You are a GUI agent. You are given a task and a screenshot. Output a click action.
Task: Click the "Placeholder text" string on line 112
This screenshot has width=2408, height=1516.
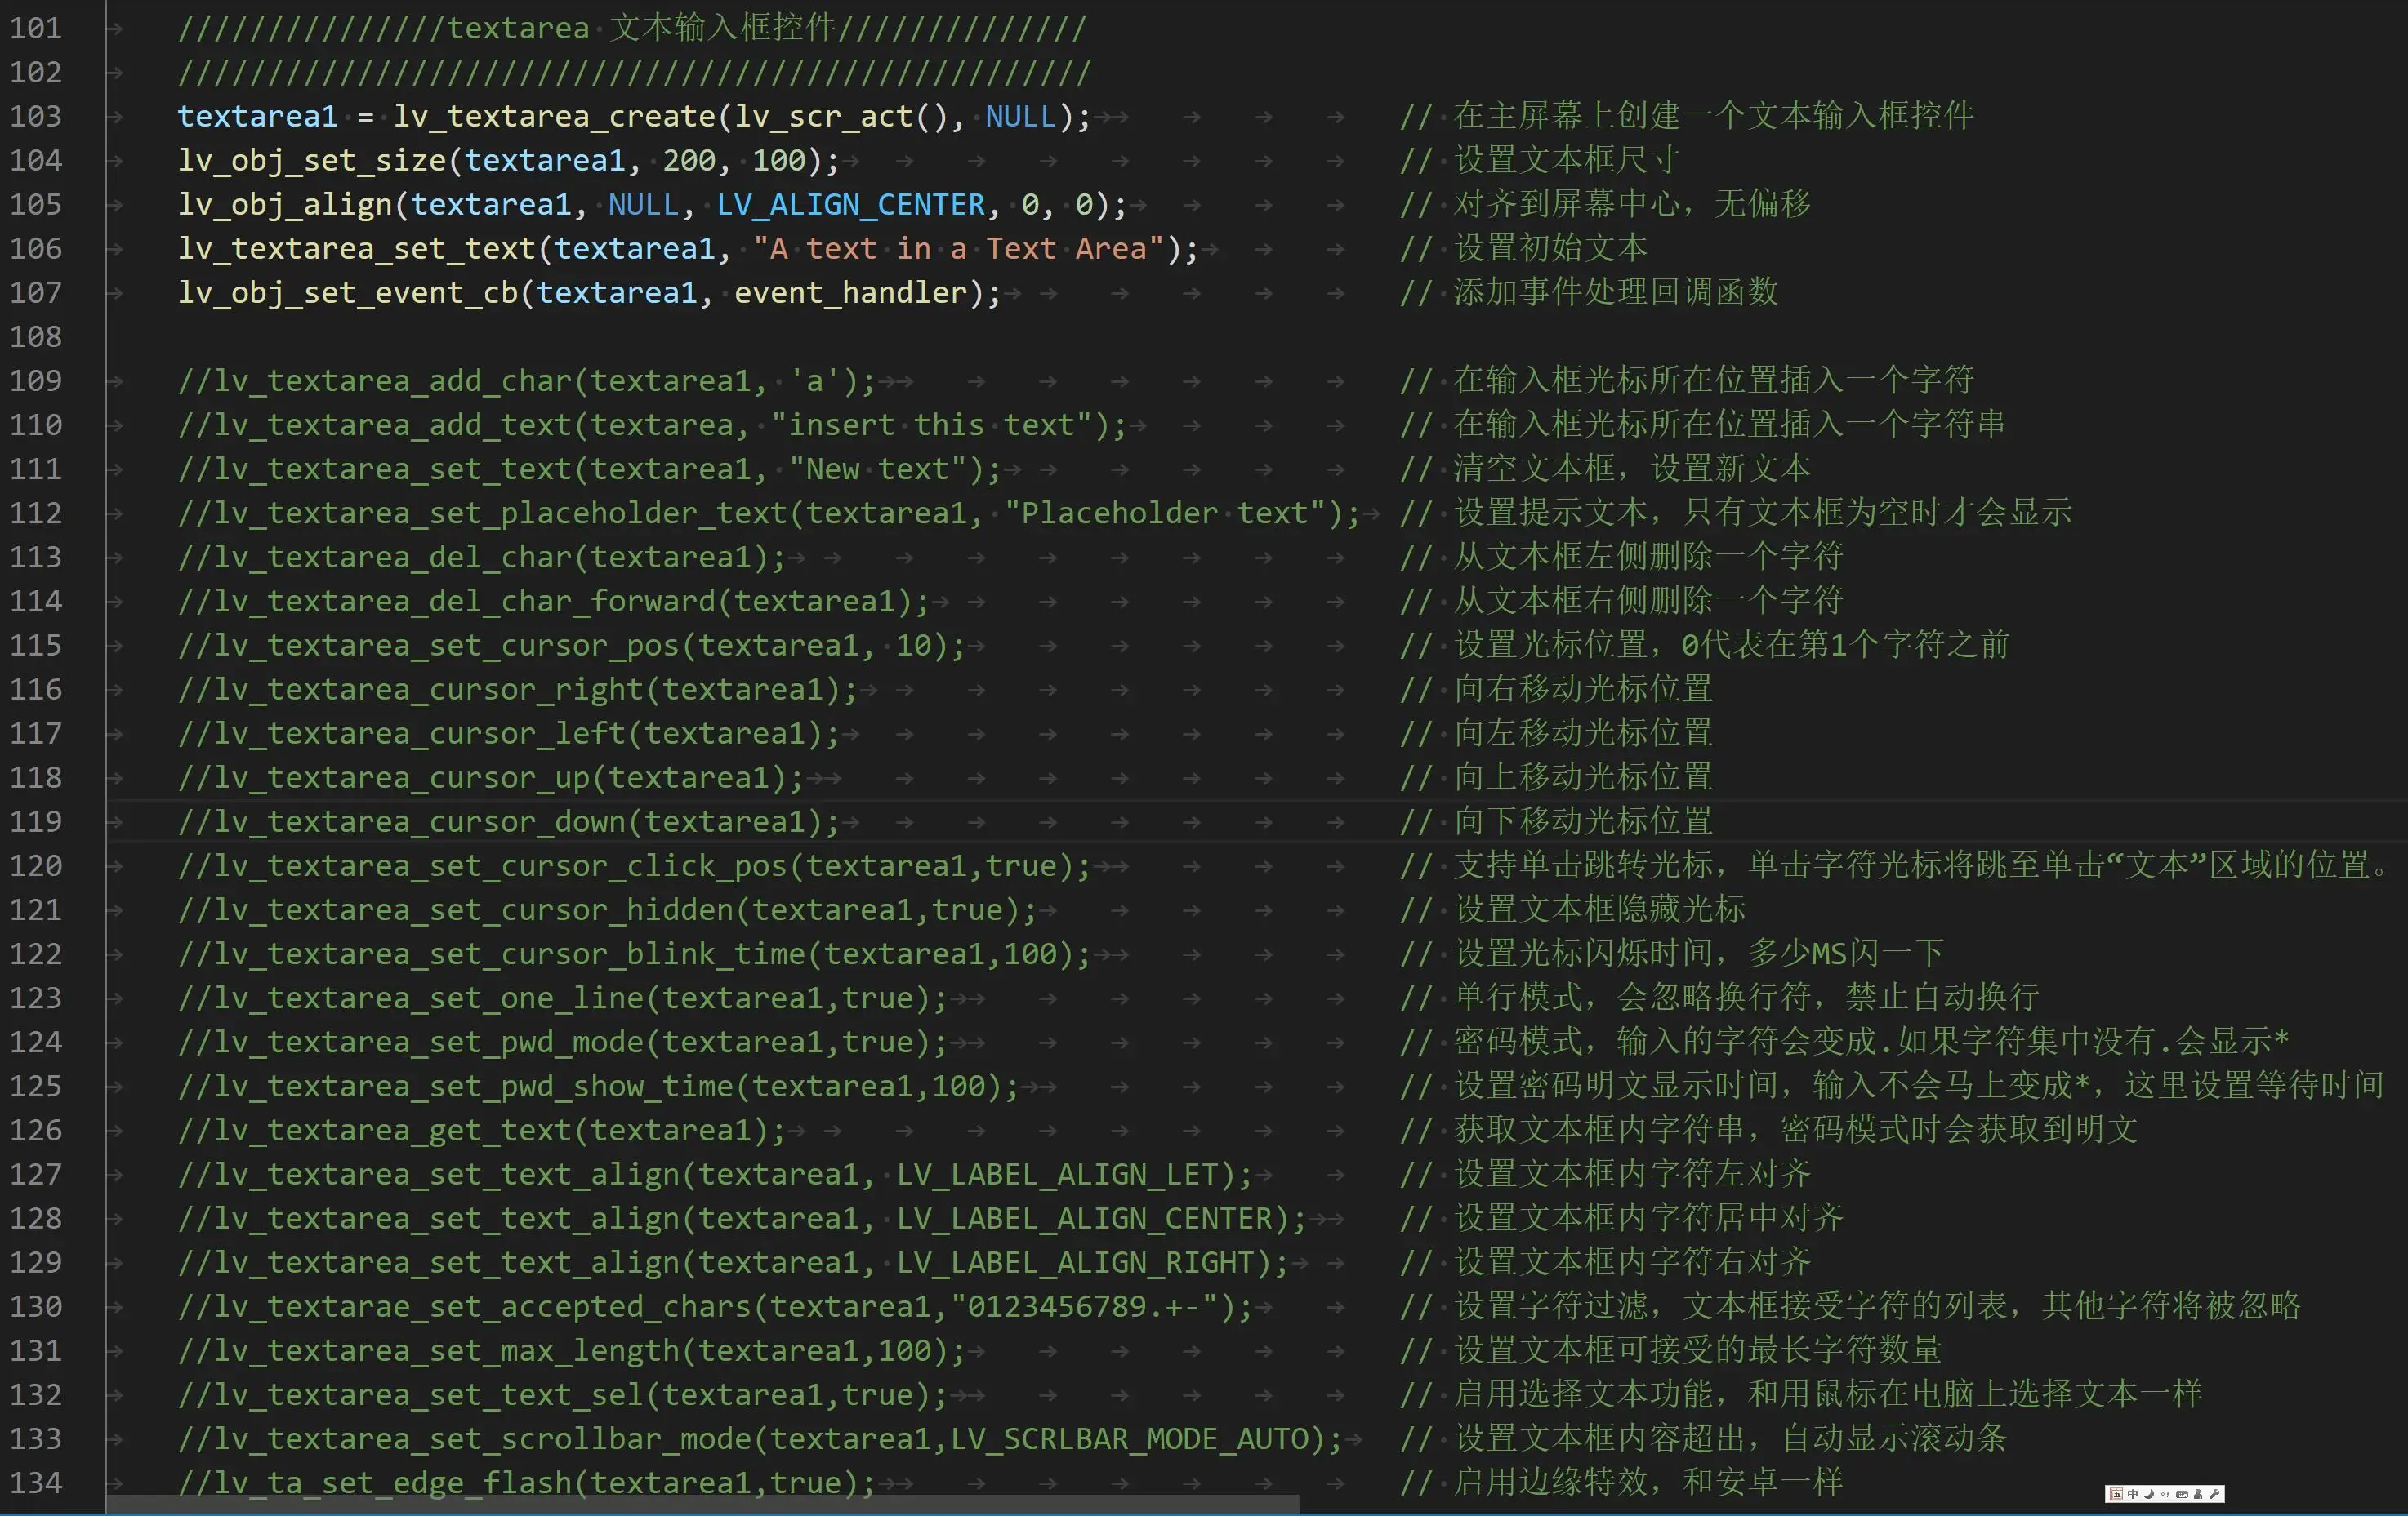tap(1164, 513)
